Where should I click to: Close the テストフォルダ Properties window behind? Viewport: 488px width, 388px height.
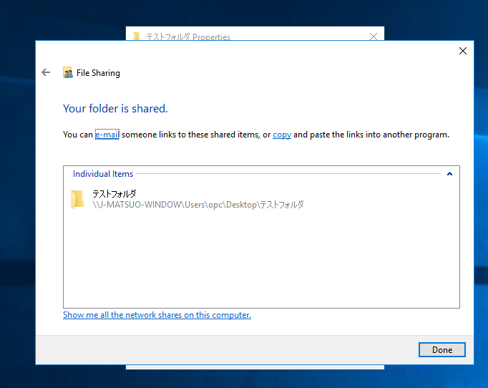pos(374,36)
